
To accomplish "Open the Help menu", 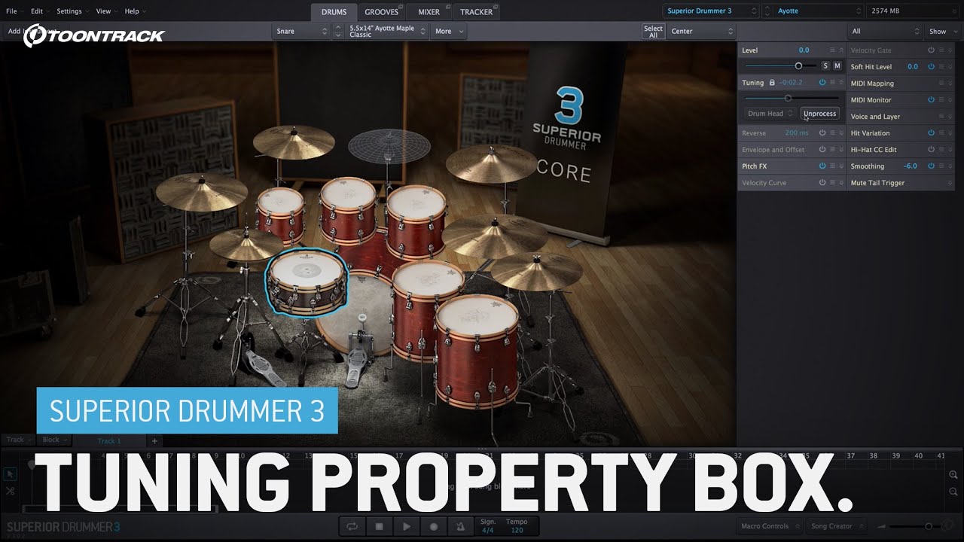I will (x=135, y=11).
